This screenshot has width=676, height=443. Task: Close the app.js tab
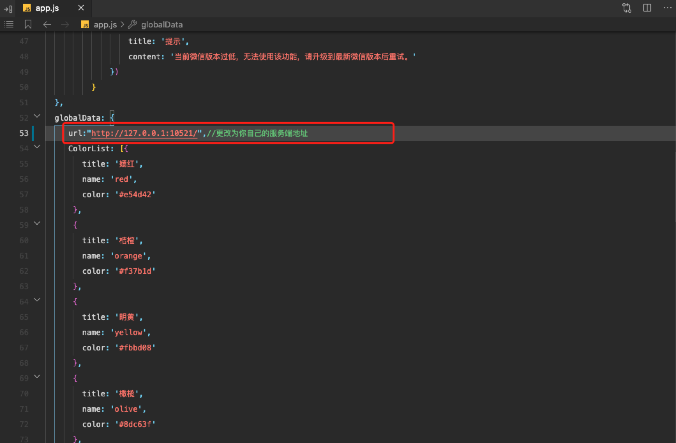pyautogui.click(x=81, y=8)
